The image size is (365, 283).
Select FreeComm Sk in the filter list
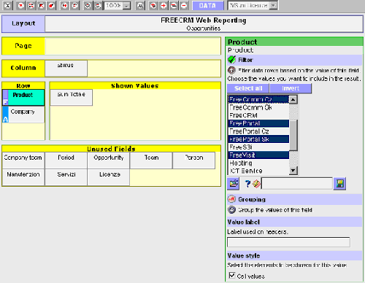click(x=258, y=107)
